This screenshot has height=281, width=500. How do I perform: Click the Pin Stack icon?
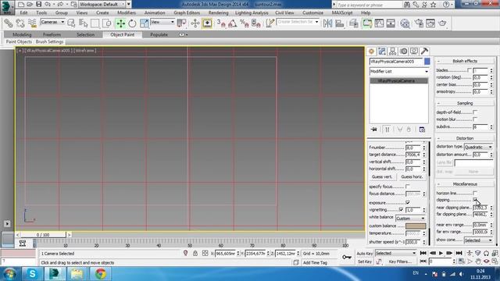(x=374, y=130)
